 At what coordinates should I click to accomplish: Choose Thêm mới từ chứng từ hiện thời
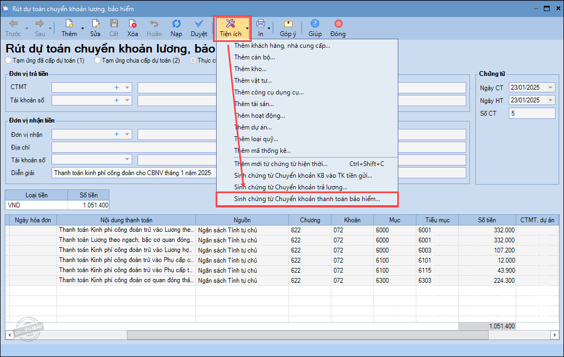pos(307,164)
